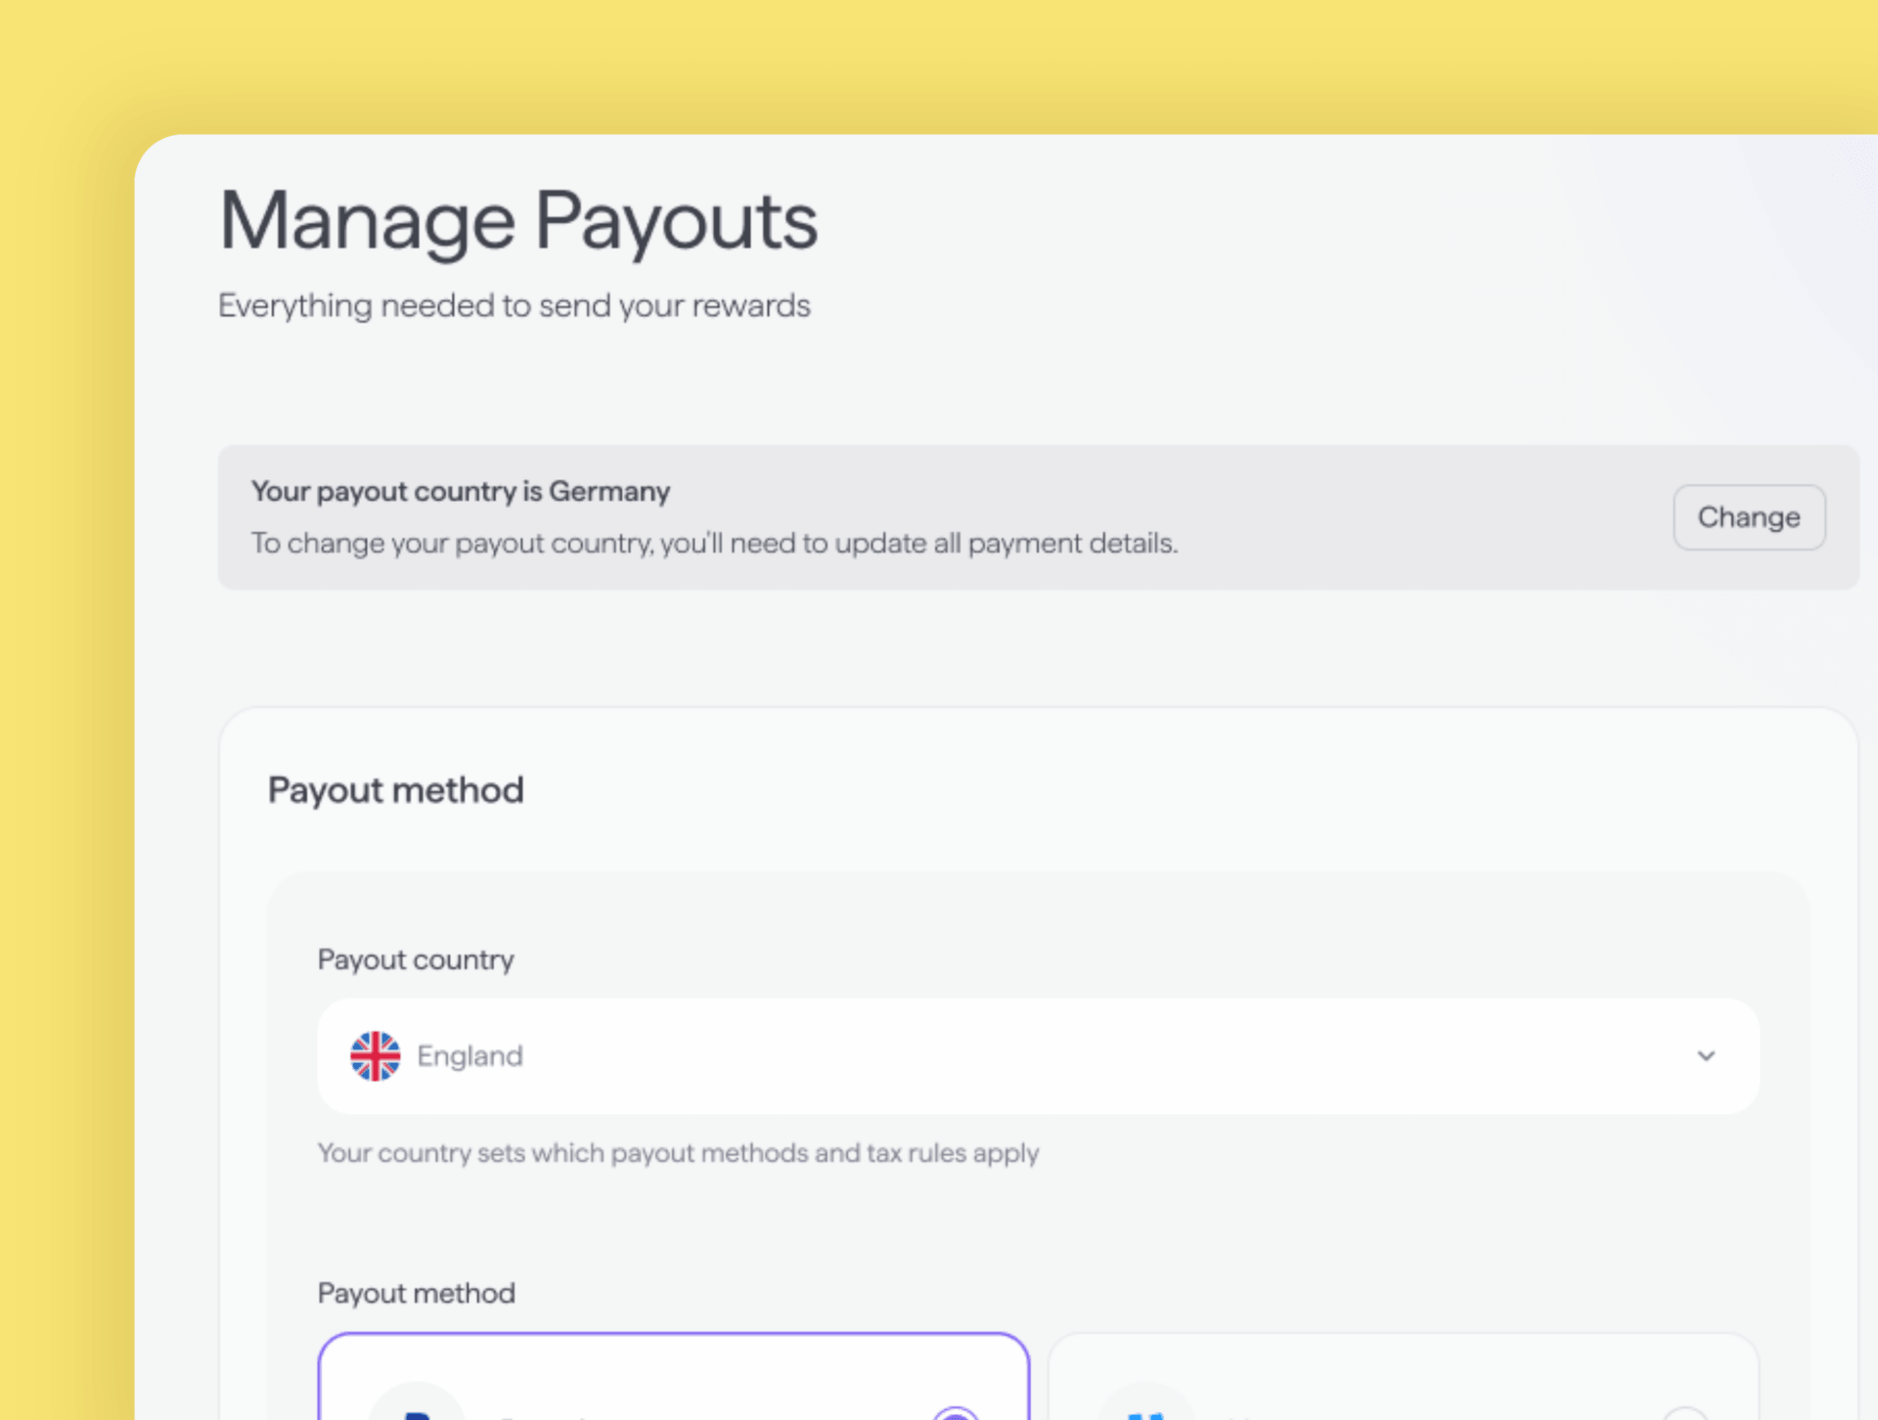Click the payout country is Germany notice

[x=461, y=491]
